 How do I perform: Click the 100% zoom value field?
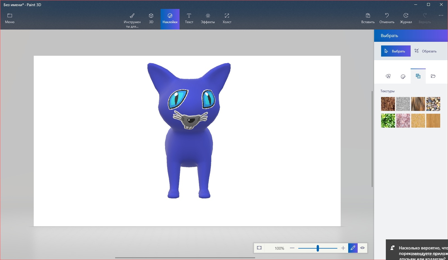pyautogui.click(x=279, y=248)
